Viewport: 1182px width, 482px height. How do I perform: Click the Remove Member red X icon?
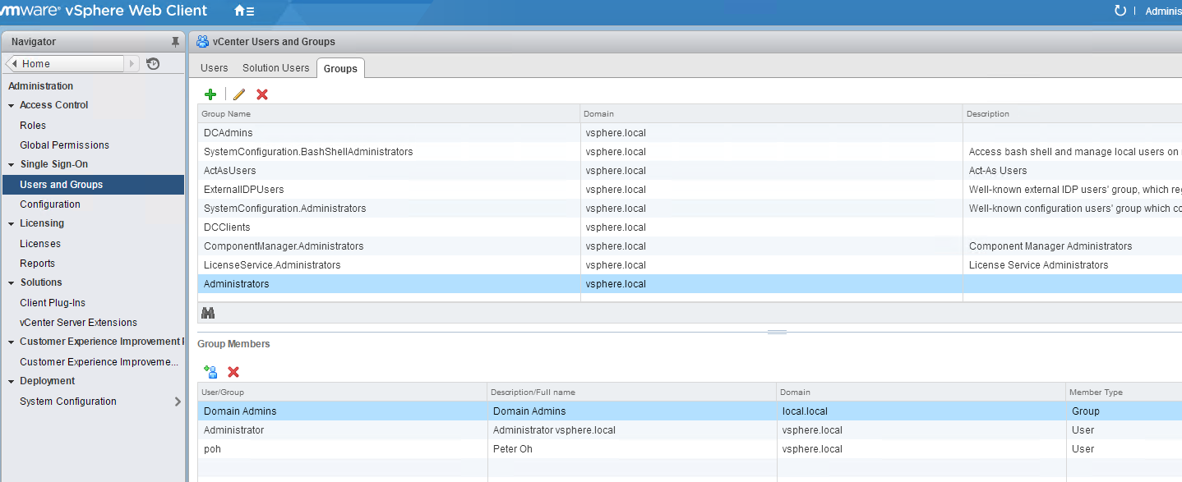coord(233,372)
